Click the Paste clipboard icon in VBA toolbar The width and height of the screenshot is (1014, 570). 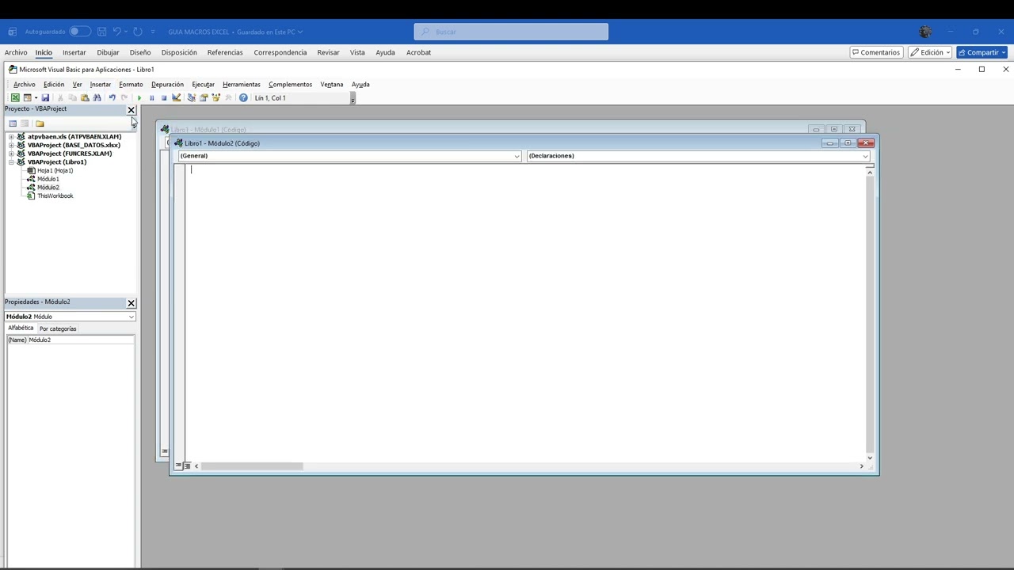[85, 97]
